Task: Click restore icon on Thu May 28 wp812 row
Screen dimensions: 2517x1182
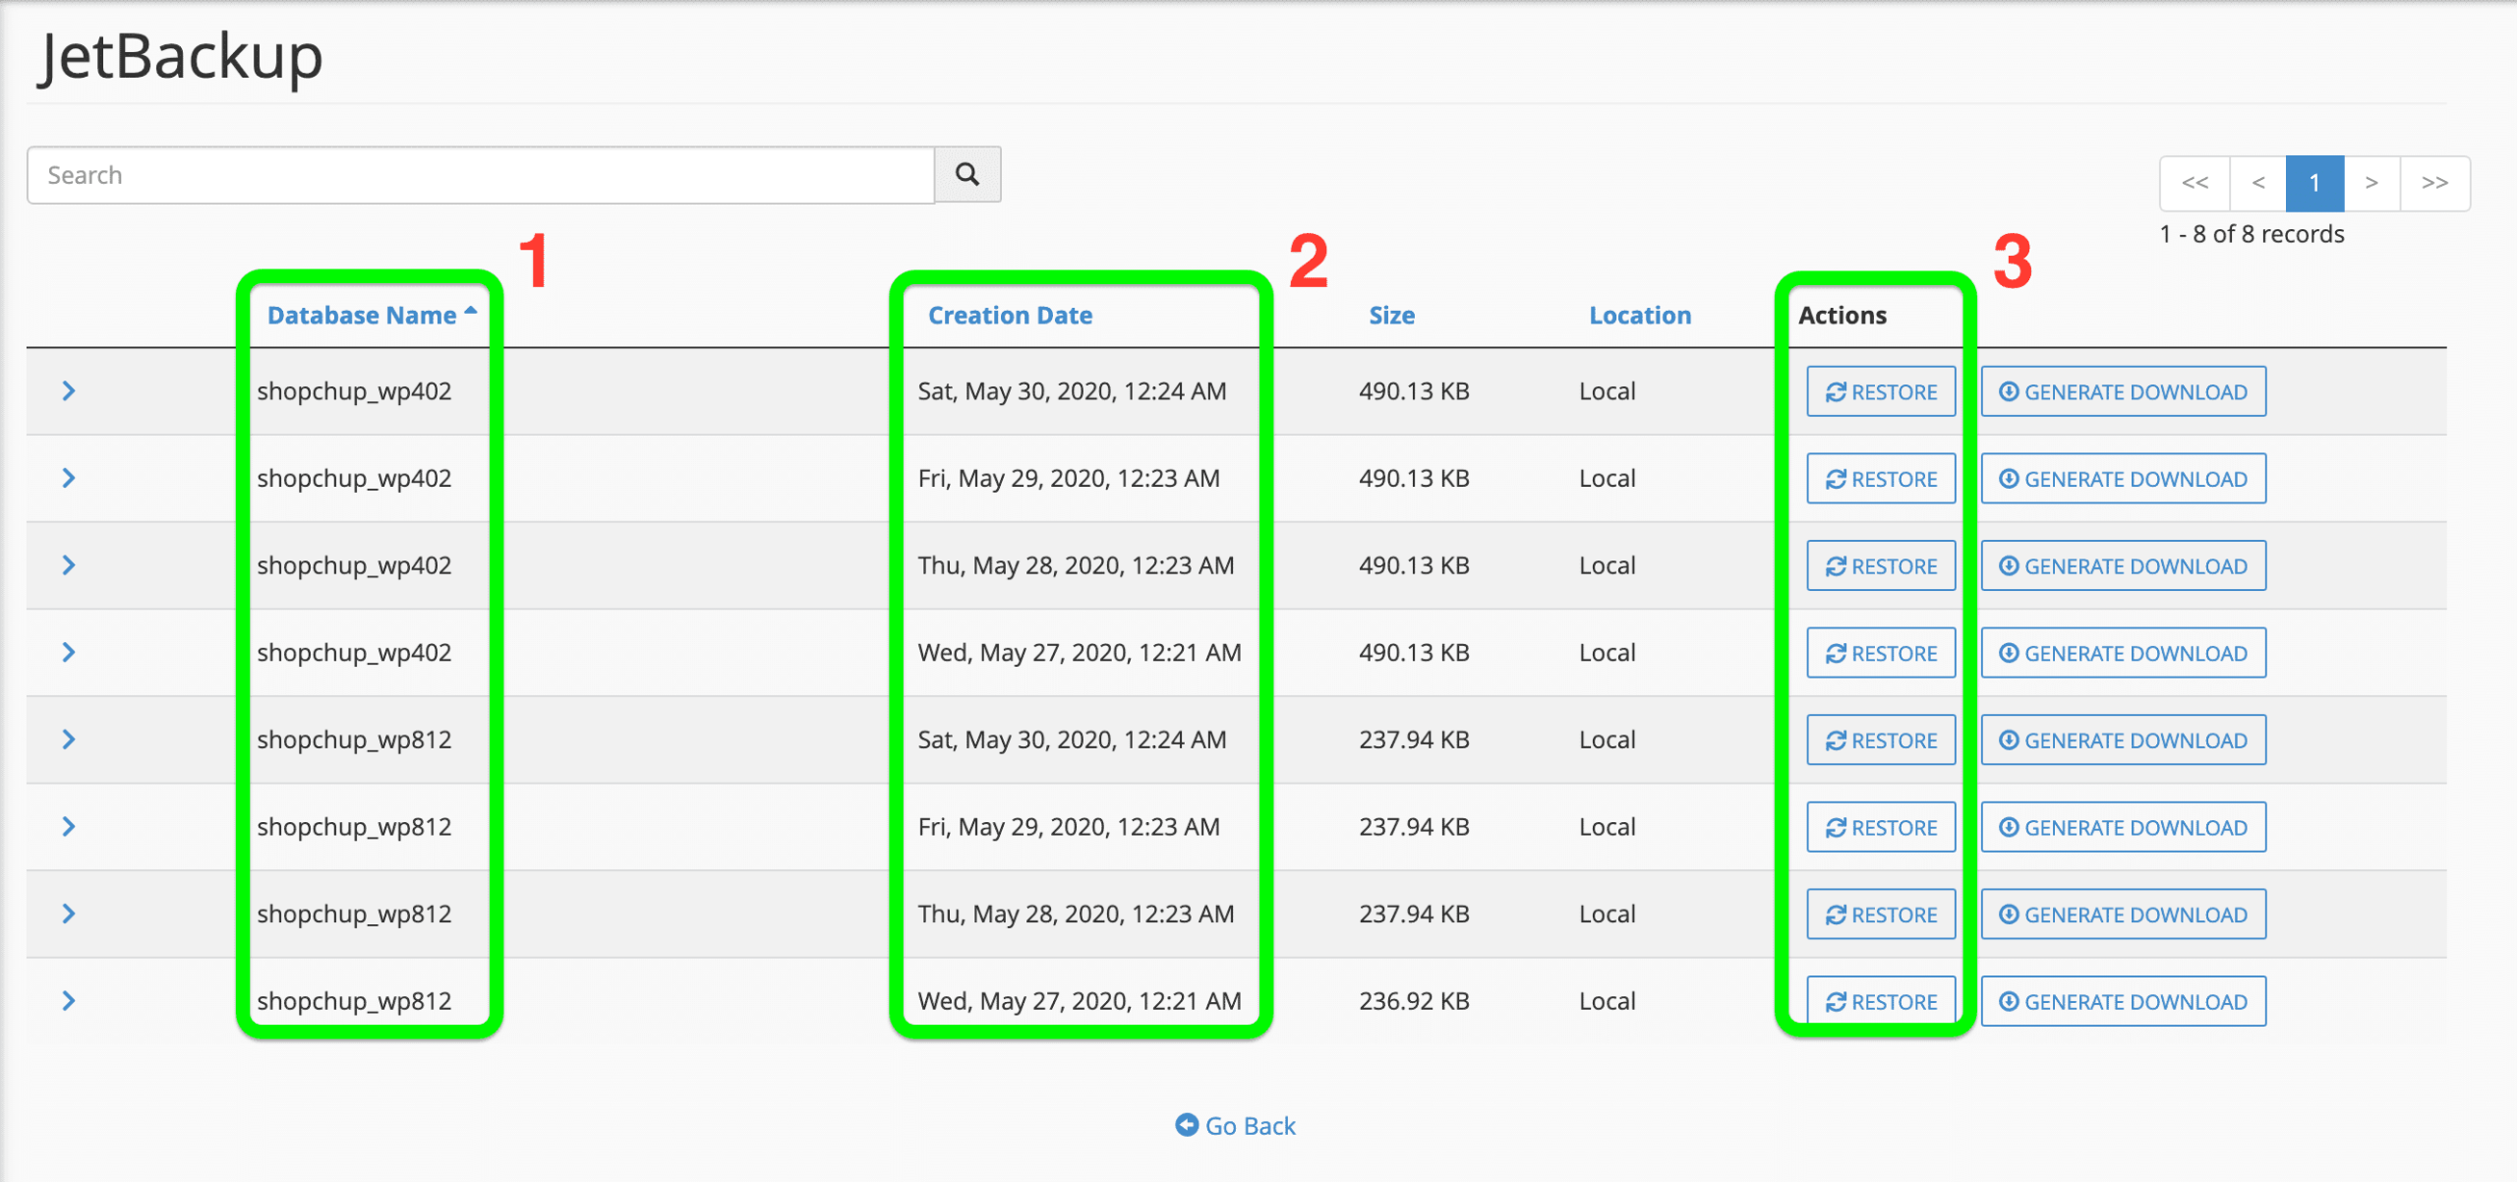Action: click(1835, 914)
